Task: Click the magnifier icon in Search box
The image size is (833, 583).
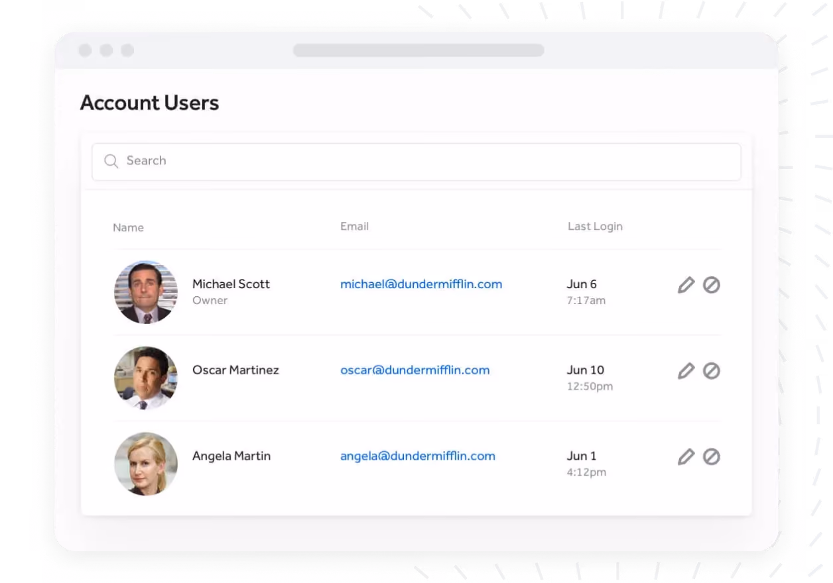Action: pyautogui.click(x=111, y=161)
